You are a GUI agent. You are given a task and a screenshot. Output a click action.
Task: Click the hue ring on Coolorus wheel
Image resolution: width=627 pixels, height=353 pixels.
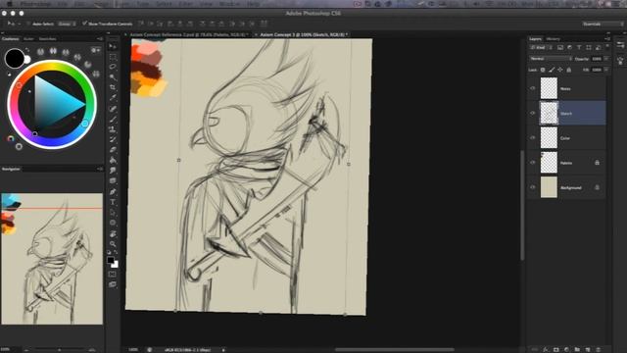click(52, 65)
